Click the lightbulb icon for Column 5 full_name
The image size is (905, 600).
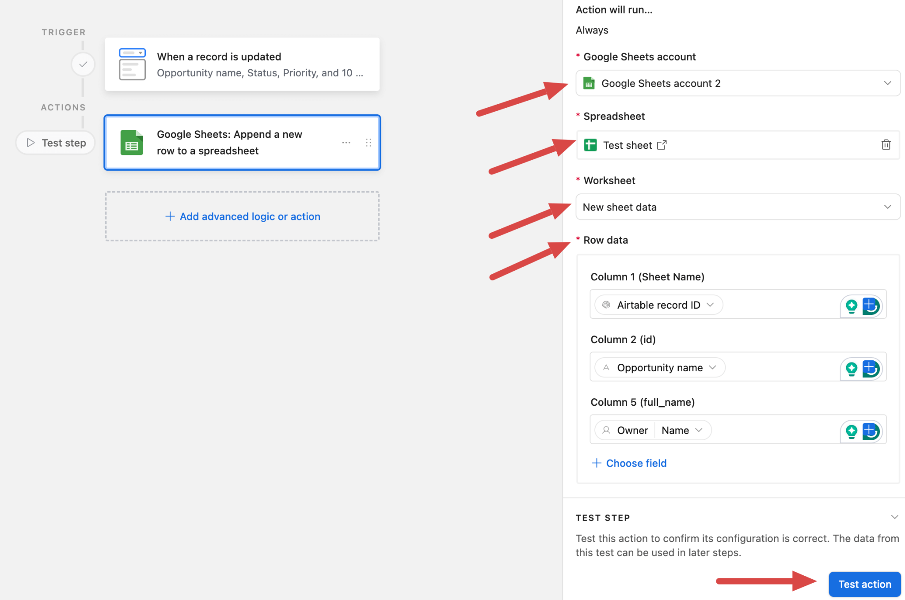pos(851,430)
